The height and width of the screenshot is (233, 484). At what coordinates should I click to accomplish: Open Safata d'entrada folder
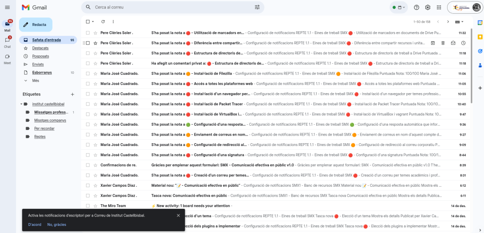click(x=48, y=40)
